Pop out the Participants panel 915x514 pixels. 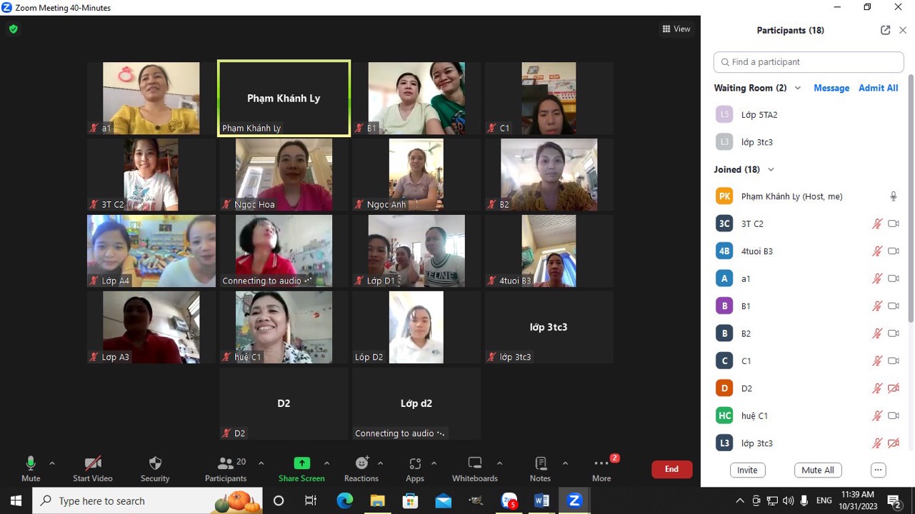click(x=885, y=30)
